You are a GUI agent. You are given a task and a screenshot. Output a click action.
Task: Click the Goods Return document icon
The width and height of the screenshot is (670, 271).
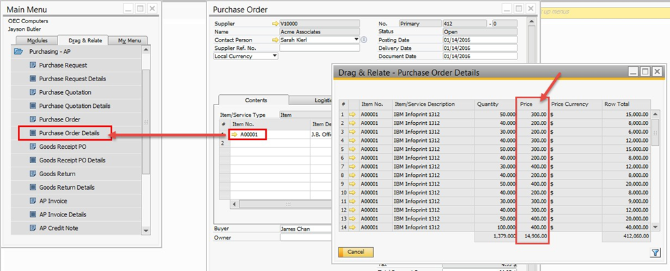pyautogui.click(x=33, y=173)
